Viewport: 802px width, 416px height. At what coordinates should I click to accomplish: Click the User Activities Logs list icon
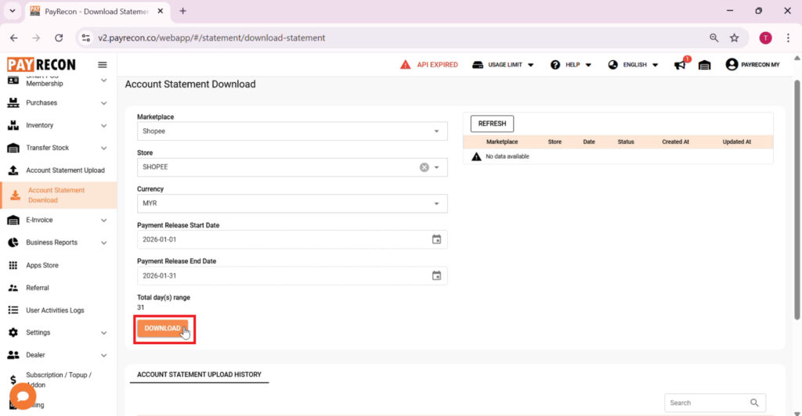point(13,310)
